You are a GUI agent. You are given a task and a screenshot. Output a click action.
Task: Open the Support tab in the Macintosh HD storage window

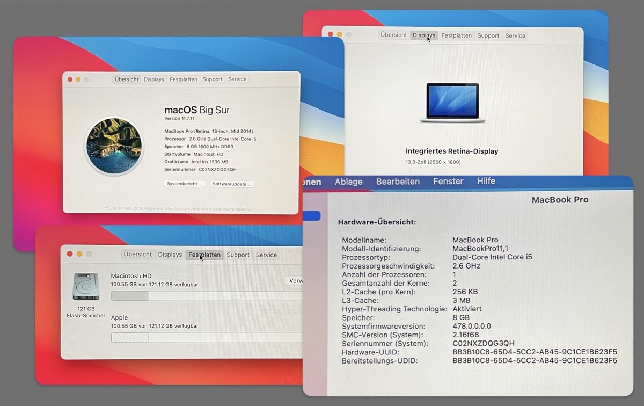coord(238,255)
